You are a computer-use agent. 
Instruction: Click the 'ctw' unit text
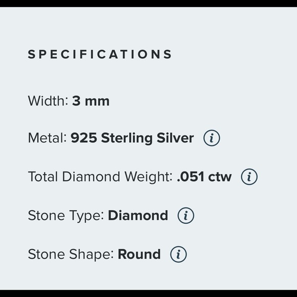(x=220, y=177)
